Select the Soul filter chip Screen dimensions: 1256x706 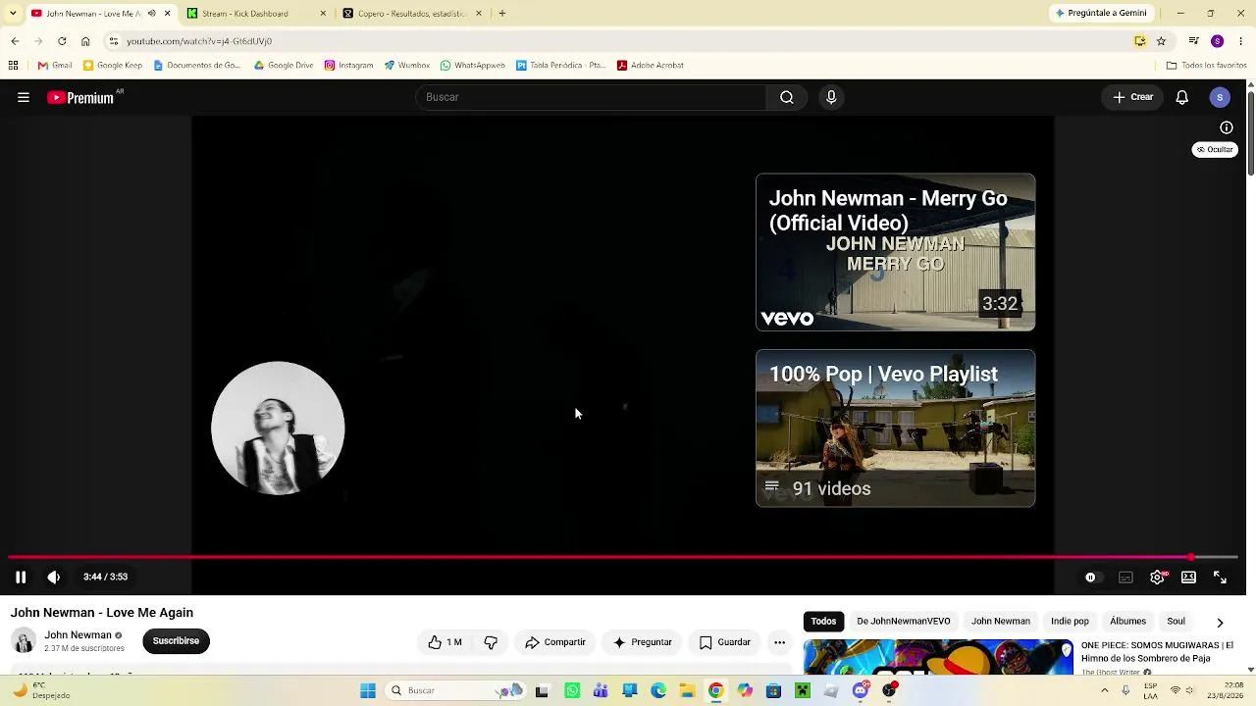pyautogui.click(x=1177, y=621)
